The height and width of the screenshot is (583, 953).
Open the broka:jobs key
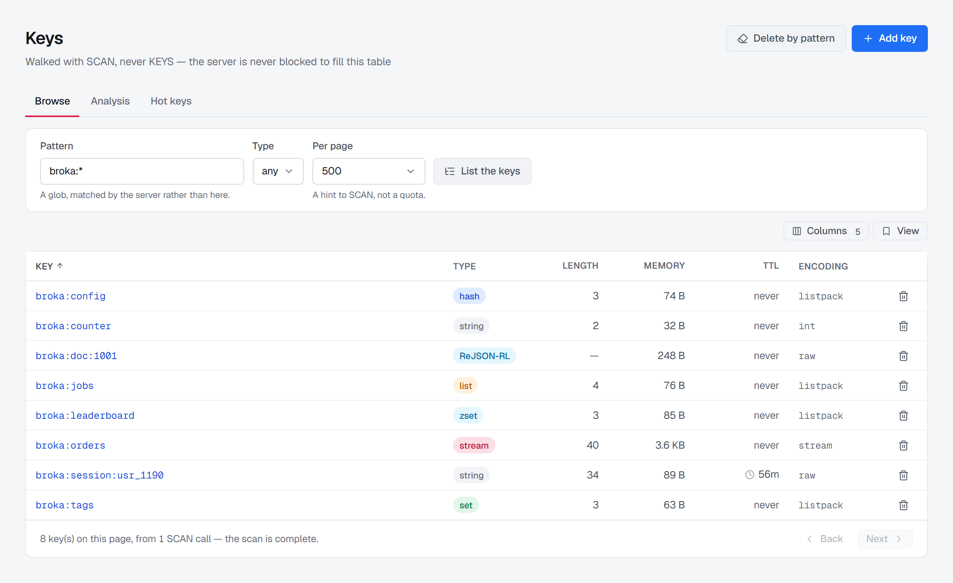(x=65, y=386)
